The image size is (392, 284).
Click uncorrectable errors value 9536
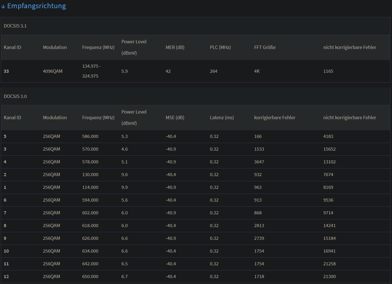[328, 200]
